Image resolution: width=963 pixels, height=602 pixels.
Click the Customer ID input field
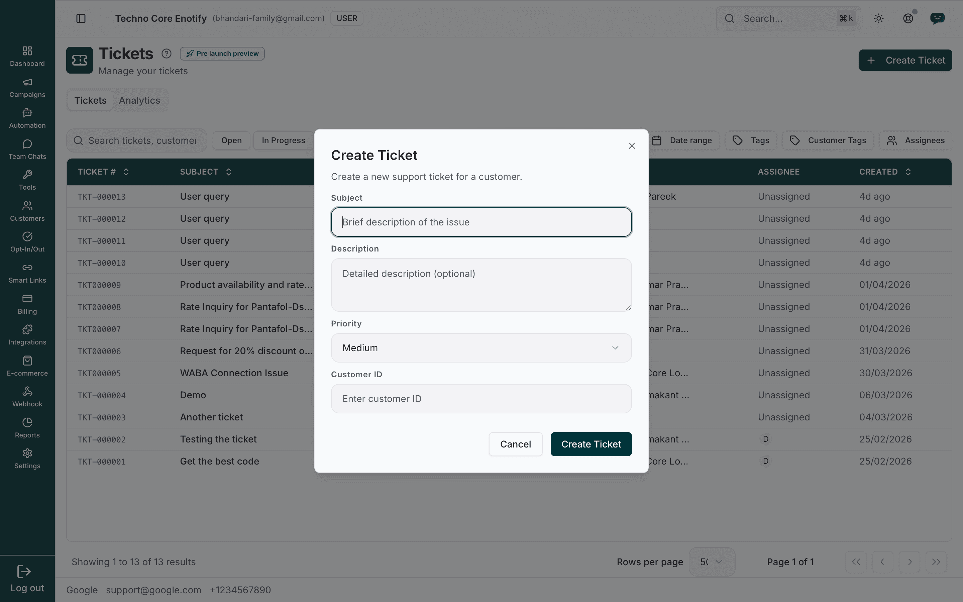[x=481, y=399]
